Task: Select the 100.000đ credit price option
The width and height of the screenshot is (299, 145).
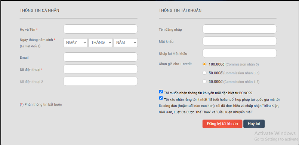Action: pyautogui.click(x=204, y=64)
